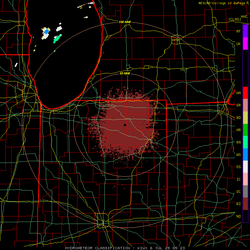Click the GR pink-brown legend swatch

(245, 105)
